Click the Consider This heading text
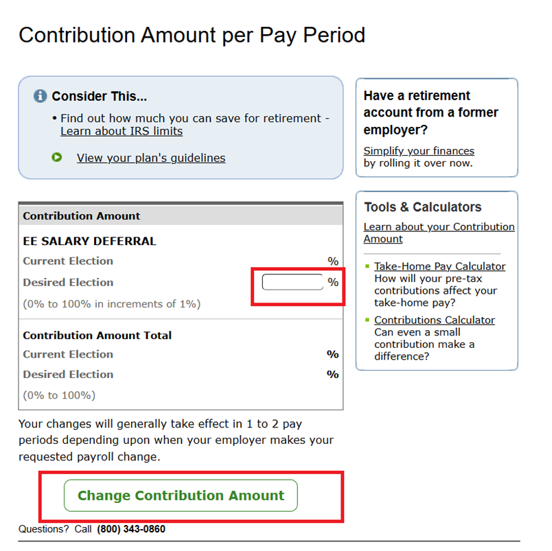Screen dimensions: 552x551 tap(99, 97)
